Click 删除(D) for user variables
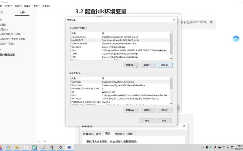 [165, 65]
